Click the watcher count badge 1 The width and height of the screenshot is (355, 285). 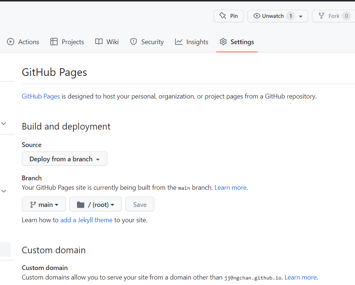[x=290, y=16]
